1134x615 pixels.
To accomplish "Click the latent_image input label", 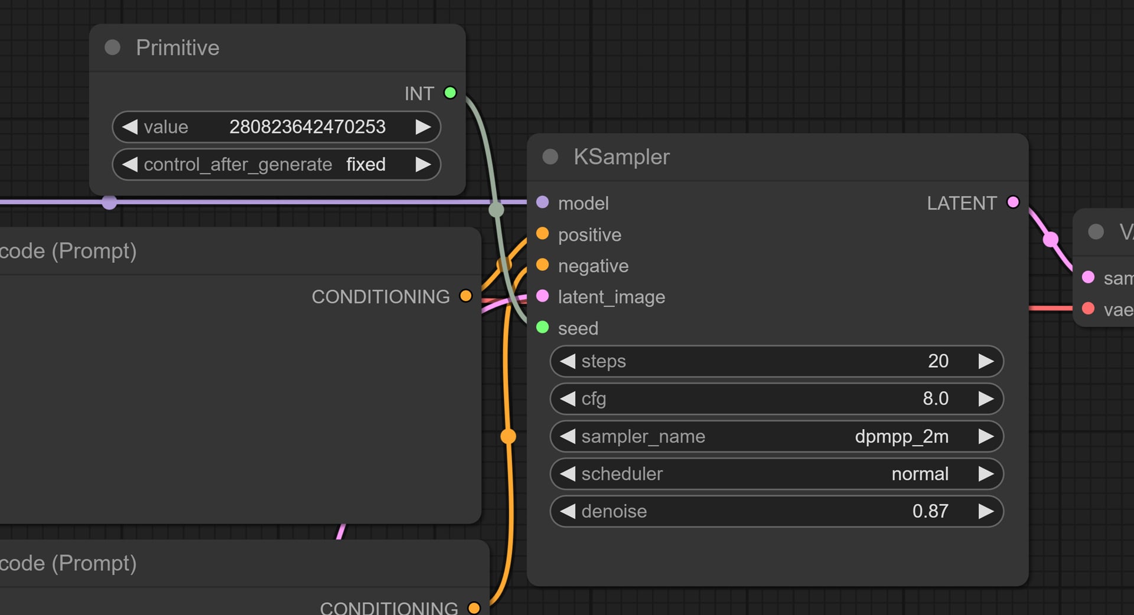I will (x=611, y=297).
